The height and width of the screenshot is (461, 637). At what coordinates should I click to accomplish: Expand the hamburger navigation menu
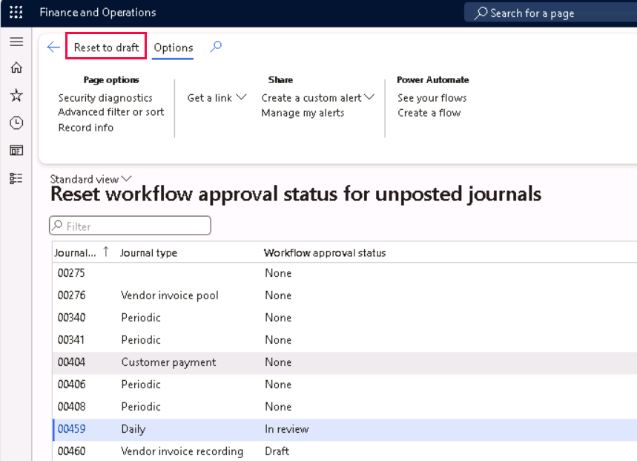(16, 42)
